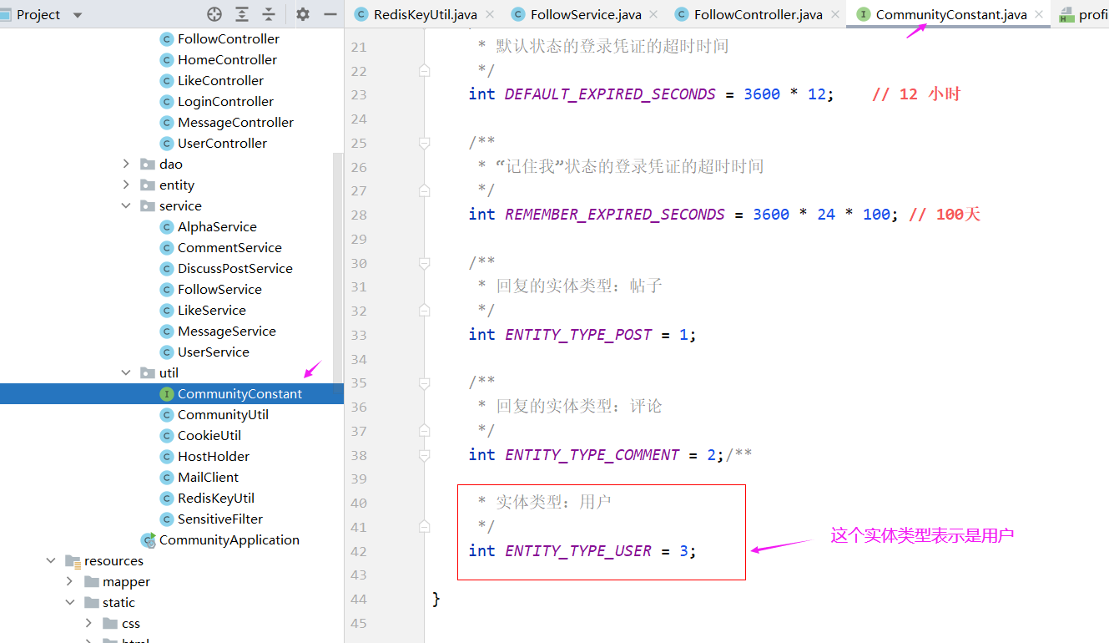Image resolution: width=1109 pixels, height=643 pixels.
Task: Expand the dao folder
Action: click(126, 164)
